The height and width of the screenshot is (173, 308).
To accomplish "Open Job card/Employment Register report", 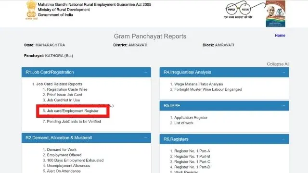I will tap(73, 111).
